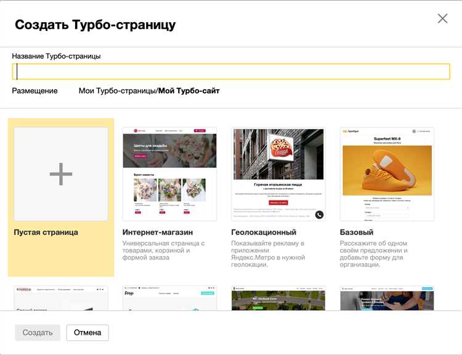Select the second-row template with teal button

click(169, 298)
